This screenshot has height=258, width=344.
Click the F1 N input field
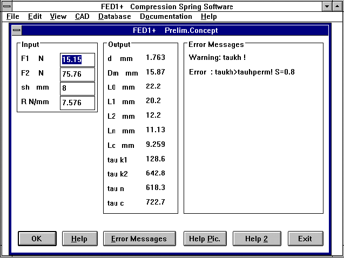pos(77,59)
